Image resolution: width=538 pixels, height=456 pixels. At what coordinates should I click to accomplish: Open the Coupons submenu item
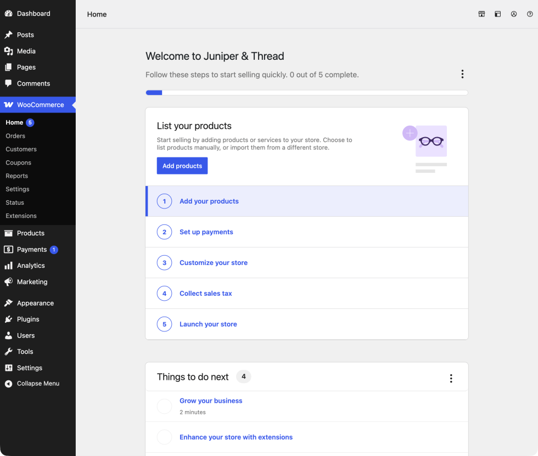pos(18,162)
